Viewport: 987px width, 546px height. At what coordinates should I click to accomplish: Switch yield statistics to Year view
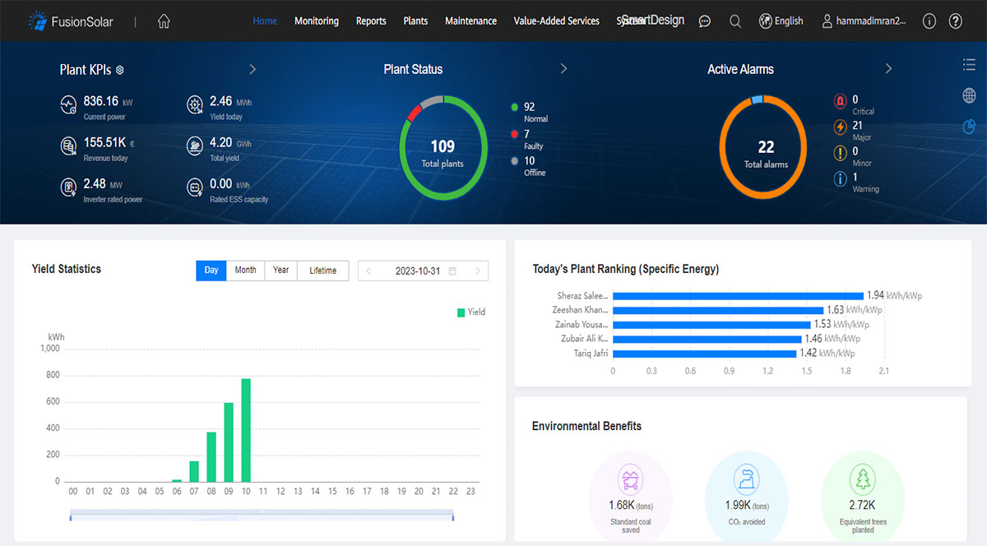click(x=280, y=271)
